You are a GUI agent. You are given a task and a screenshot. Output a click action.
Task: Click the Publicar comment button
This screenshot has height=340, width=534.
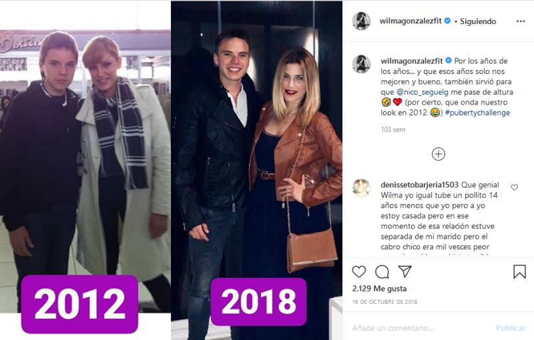pyautogui.click(x=511, y=328)
